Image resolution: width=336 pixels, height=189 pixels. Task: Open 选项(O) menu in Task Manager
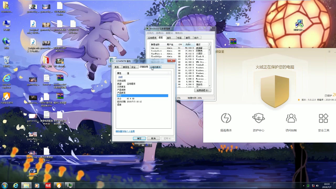160,33
